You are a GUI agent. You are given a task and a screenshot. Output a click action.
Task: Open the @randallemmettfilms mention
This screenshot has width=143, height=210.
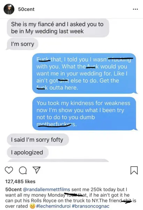[46, 189]
